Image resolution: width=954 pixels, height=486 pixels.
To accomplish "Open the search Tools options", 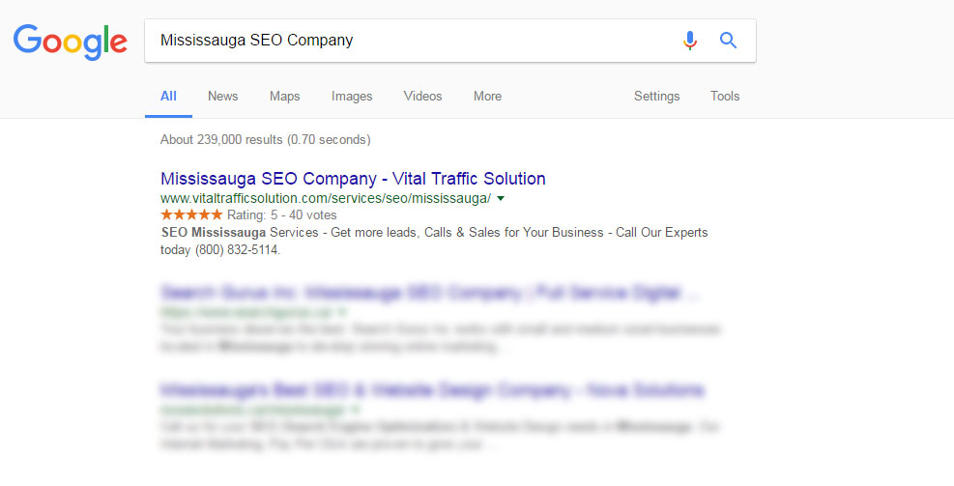I will (725, 96).
